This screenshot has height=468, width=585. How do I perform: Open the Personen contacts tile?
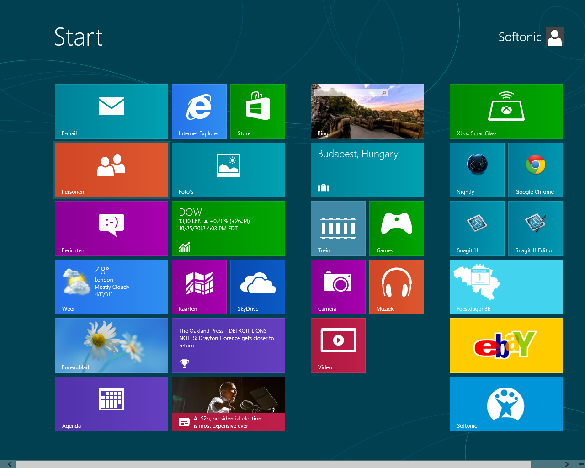[x=111, y=170]
